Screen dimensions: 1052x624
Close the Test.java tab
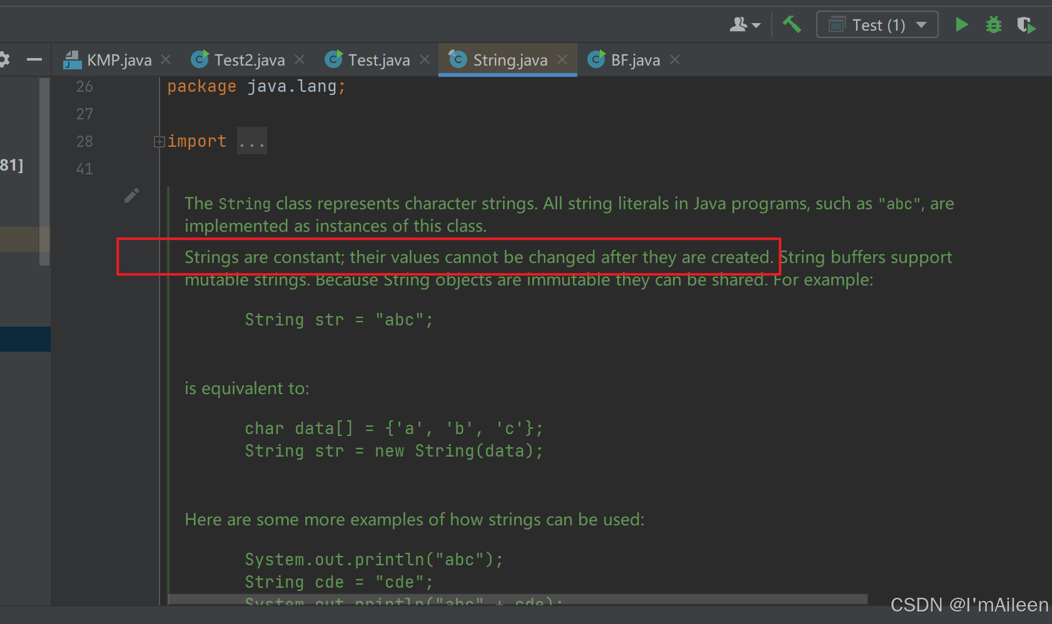pos(425,59)
